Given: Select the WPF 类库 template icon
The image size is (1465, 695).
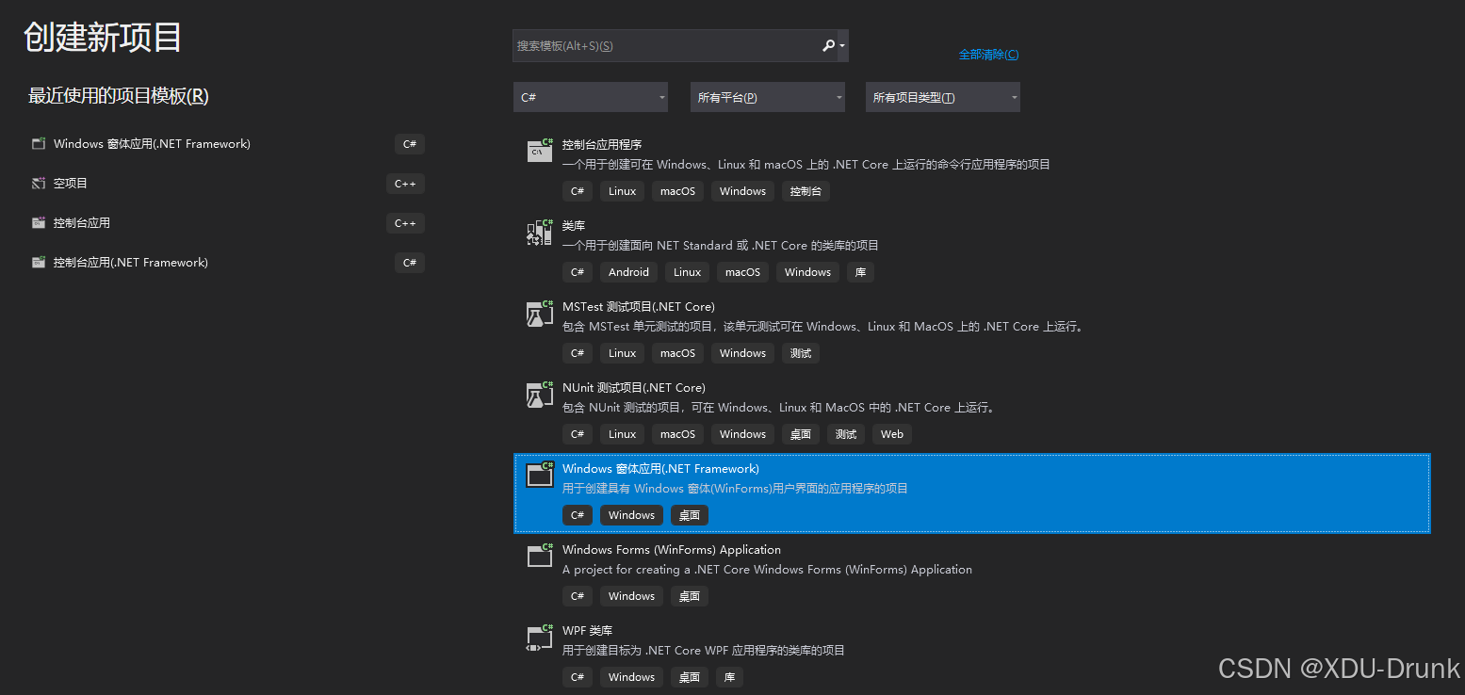Looking at the screenshot, I should click(540, 638).
